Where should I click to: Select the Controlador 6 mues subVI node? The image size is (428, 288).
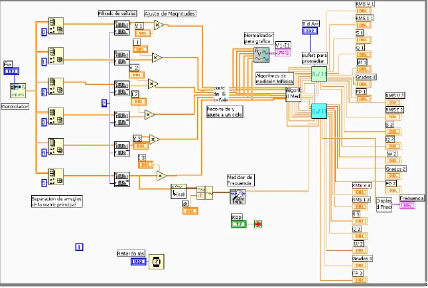click(18, 91)
